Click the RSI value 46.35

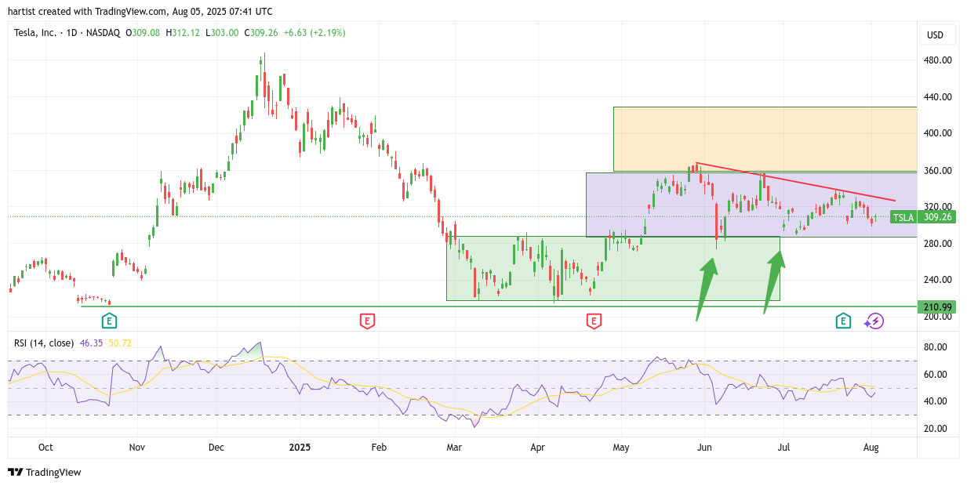92,343
